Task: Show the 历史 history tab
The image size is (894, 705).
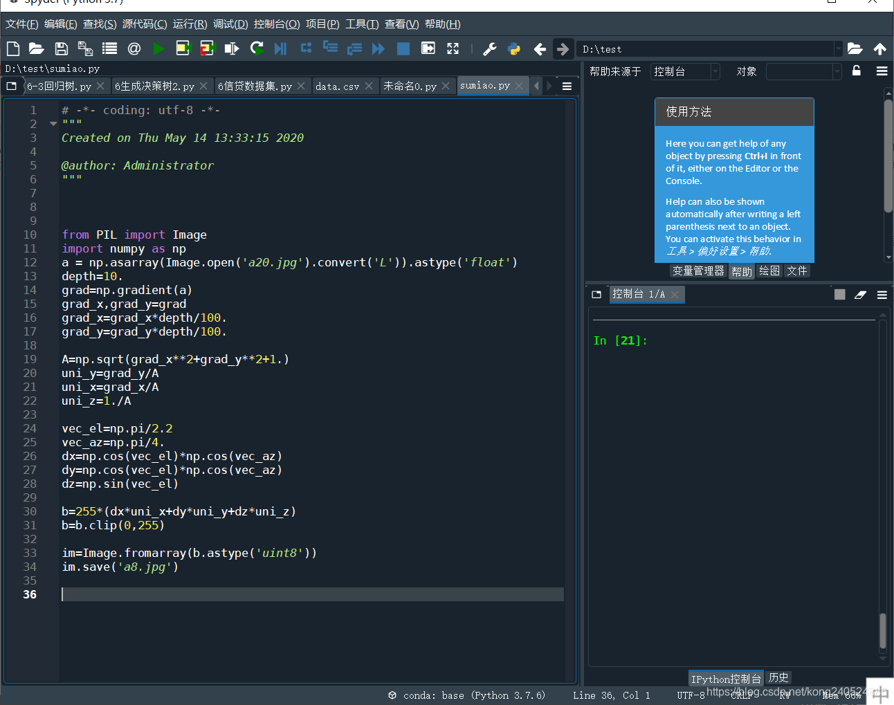Action: [x=778, y=678]
